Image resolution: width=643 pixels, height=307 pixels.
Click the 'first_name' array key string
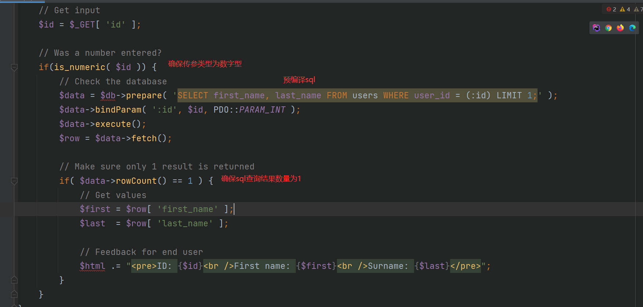pyautogui.click(x=188, y=209)
